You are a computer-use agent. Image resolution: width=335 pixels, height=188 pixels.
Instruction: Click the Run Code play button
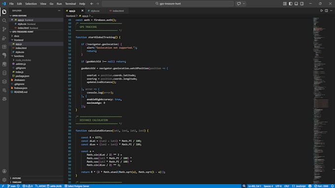(x=322, y=11)
